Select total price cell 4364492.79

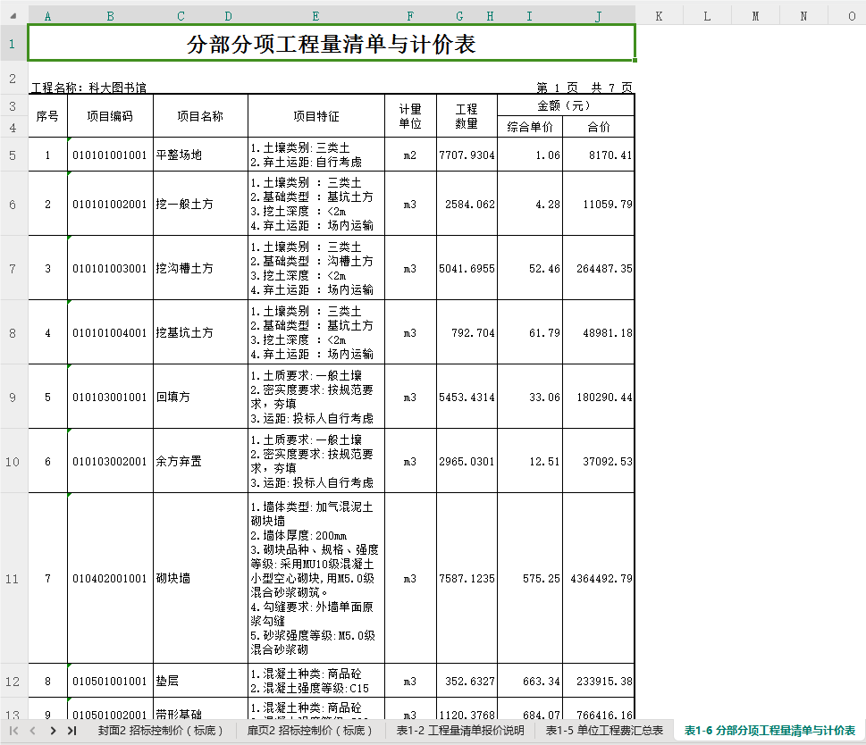(599, 578)
